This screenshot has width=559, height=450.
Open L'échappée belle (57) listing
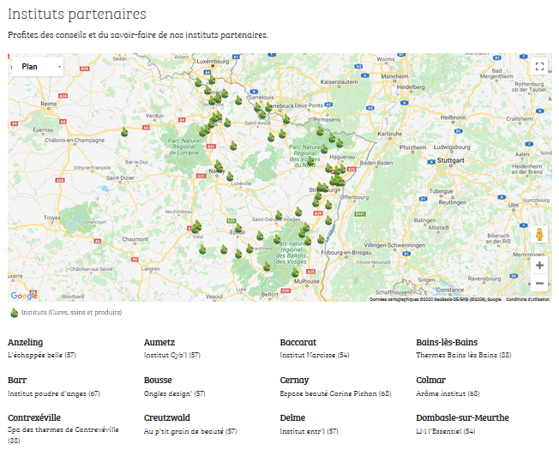pyautogui.click(x=42, y=355)
